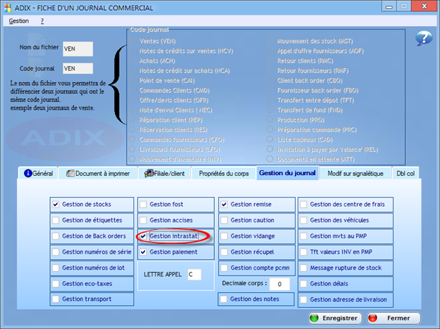The height and width of the screenshot is (329, 440).
Task: Click the Nom du fichier input field
Action: click(77, 49)
